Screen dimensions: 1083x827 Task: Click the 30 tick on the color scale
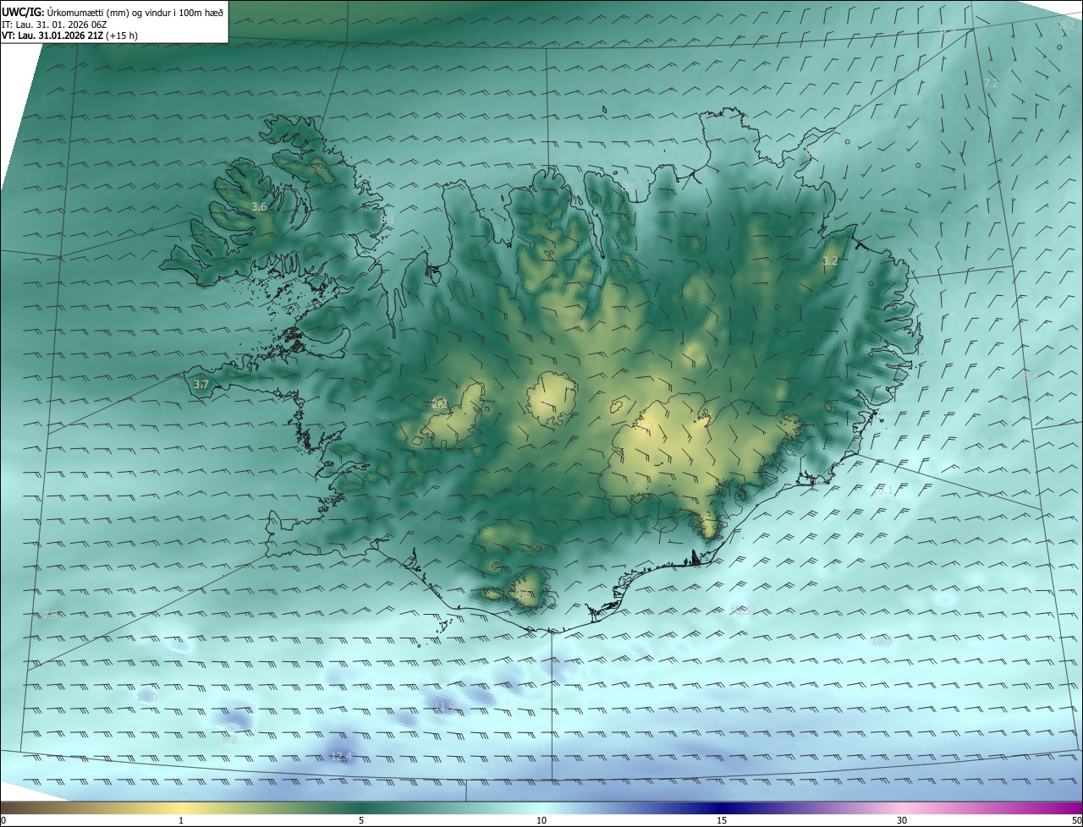pos(902,820)
